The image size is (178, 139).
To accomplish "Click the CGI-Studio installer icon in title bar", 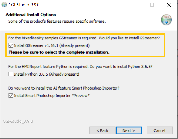I will point(4,5).
